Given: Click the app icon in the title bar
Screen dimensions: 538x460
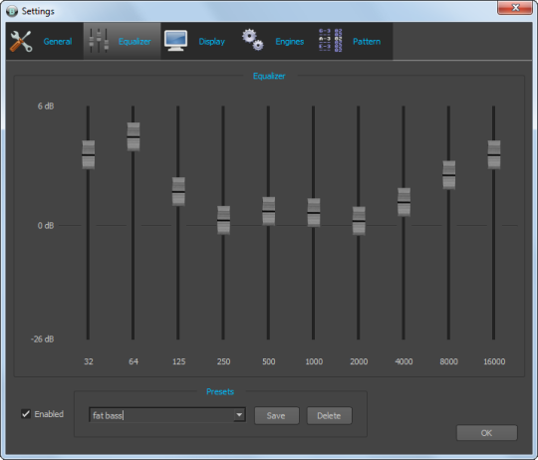Looking at the screenshot, I should click(x=12, y=11).
